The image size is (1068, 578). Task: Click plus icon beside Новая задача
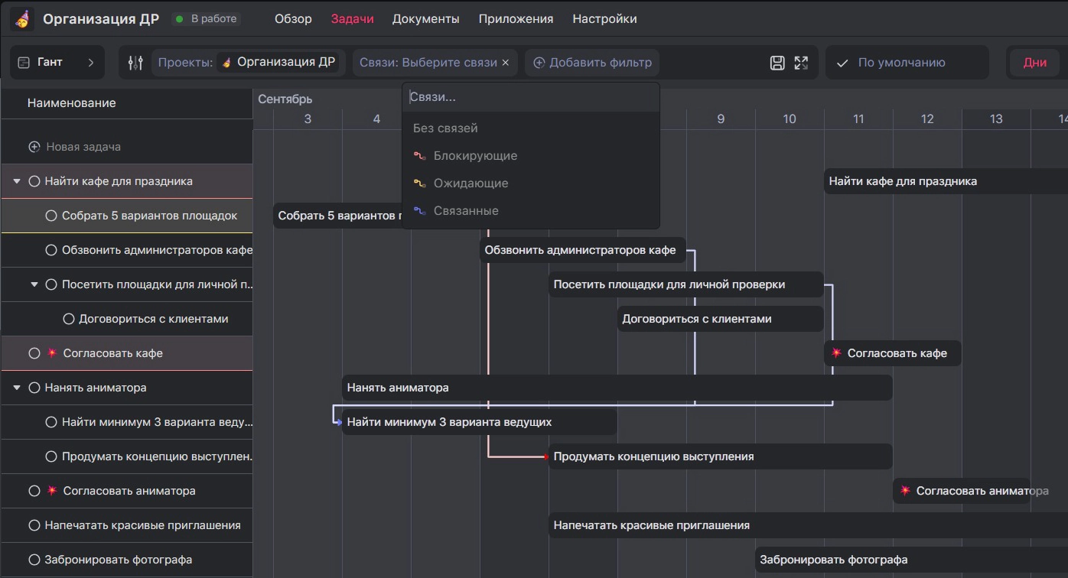click(x=34, y=147)
